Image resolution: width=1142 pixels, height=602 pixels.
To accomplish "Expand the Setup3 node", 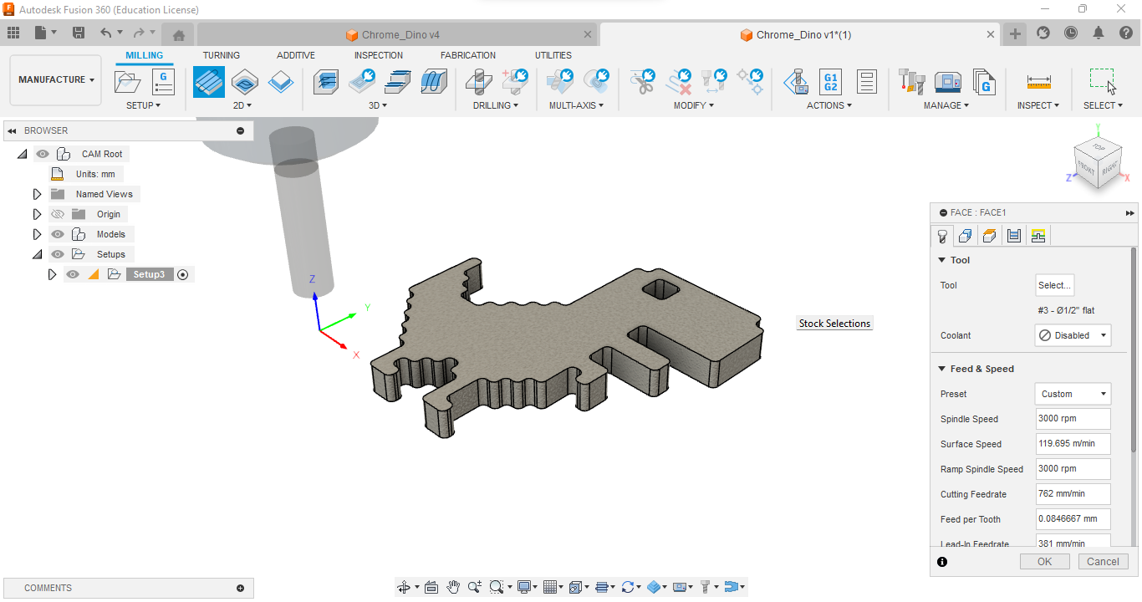I will [x=52, y=274].
